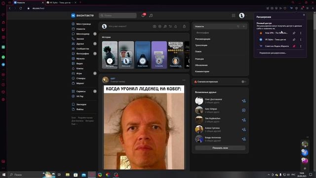Open the purple story thumbnail
The width and height of the screenshot is (316, 178).
pos(159,55)
